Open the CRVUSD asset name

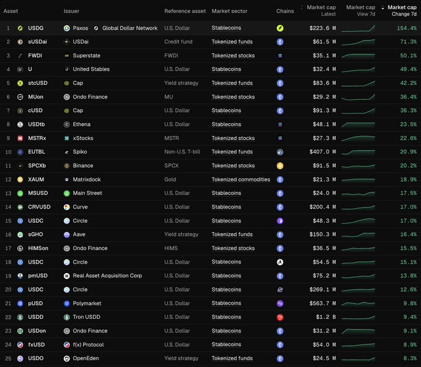click(x=39, y=207)
